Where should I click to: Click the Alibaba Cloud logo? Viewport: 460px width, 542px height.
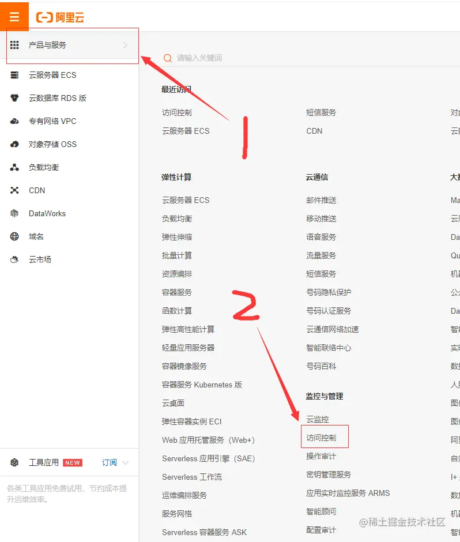(x=60, y=17)
